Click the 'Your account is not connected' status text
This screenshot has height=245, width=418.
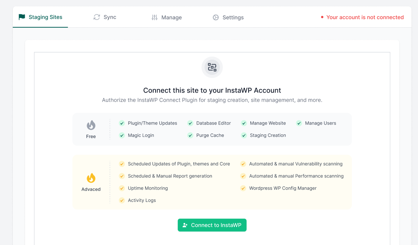tap(365, 17)
